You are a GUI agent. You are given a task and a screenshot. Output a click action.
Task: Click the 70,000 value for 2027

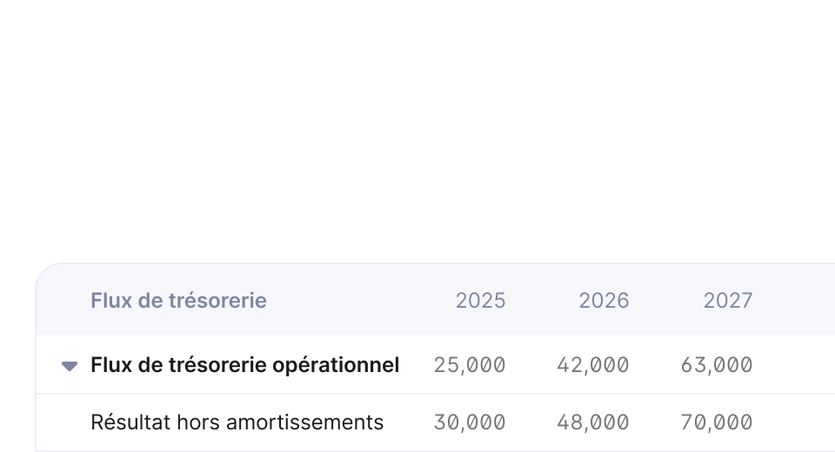point(717,422)
